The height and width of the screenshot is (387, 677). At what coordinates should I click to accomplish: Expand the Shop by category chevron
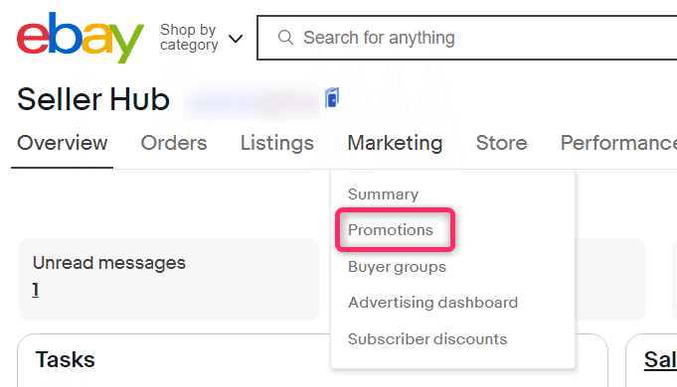point(236,39)
